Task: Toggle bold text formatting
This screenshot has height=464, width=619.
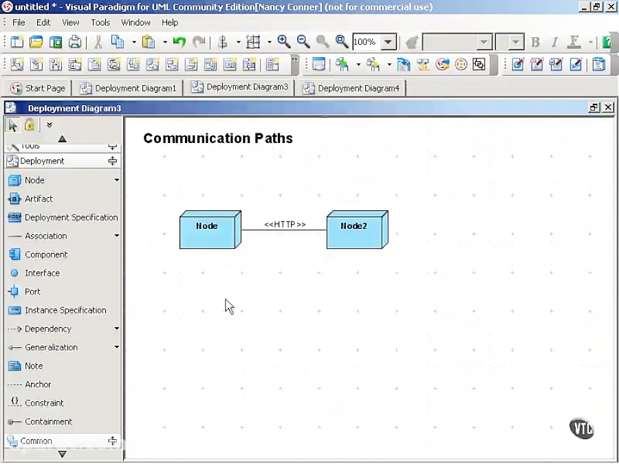Action: 535,42
